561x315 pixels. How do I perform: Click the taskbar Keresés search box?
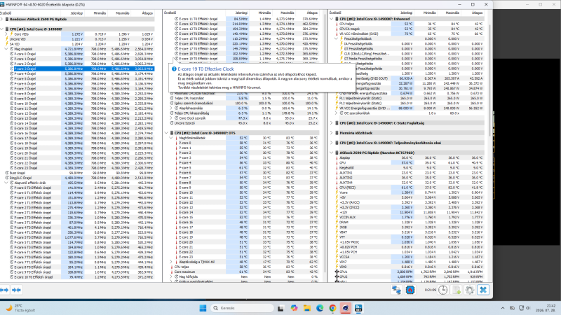pos(242,308)
